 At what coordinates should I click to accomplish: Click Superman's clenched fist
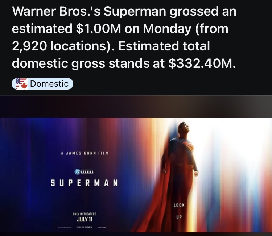coord(196,173)
